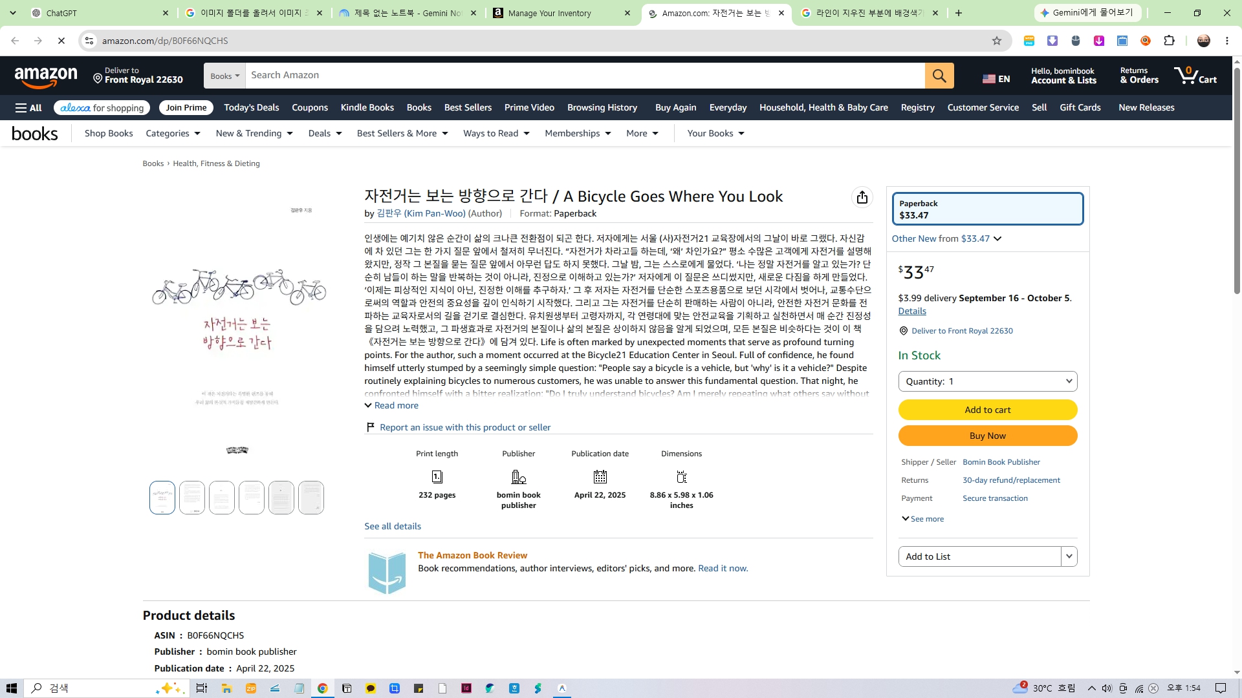Open Today's Deals in the nav bar
This screenshot has height=698, width=1242.
point(252,108)
